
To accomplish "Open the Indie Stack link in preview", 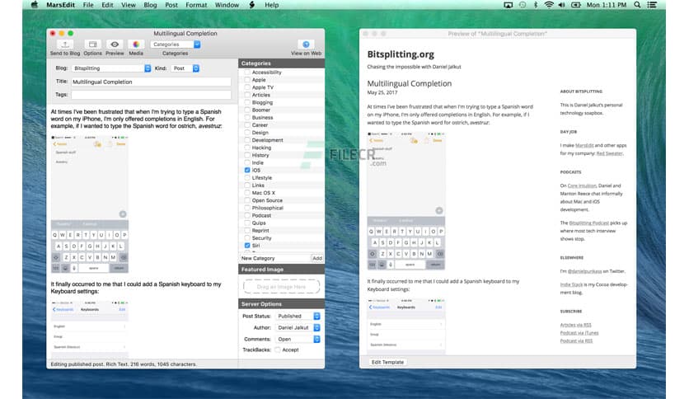I will tap(571, 284).
